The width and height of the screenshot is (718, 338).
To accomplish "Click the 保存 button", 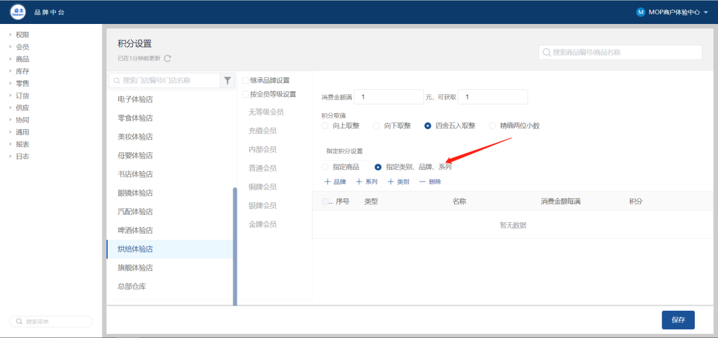I will click(x=678, y=320).
